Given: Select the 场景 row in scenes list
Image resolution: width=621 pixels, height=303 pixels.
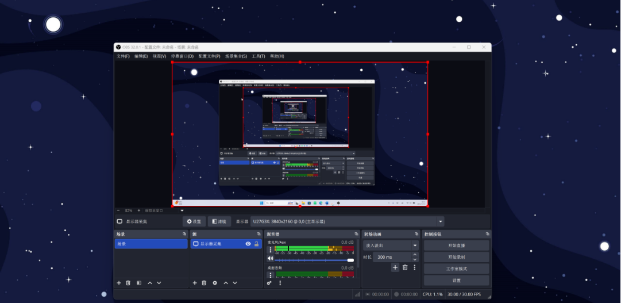Looking at the screenshot, I should (151, 244).
